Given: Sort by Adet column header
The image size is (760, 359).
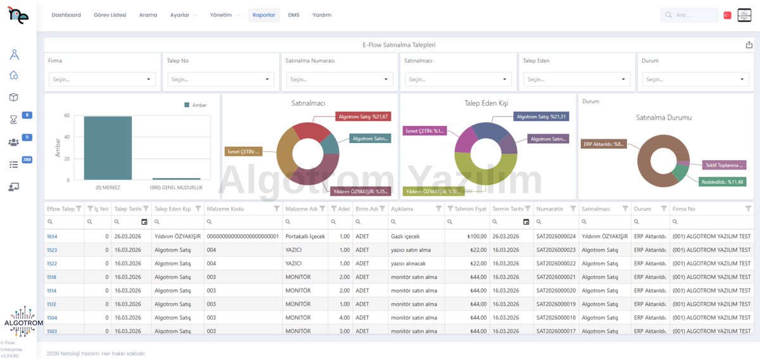Looking at the screenshot, I should point(344,208).
